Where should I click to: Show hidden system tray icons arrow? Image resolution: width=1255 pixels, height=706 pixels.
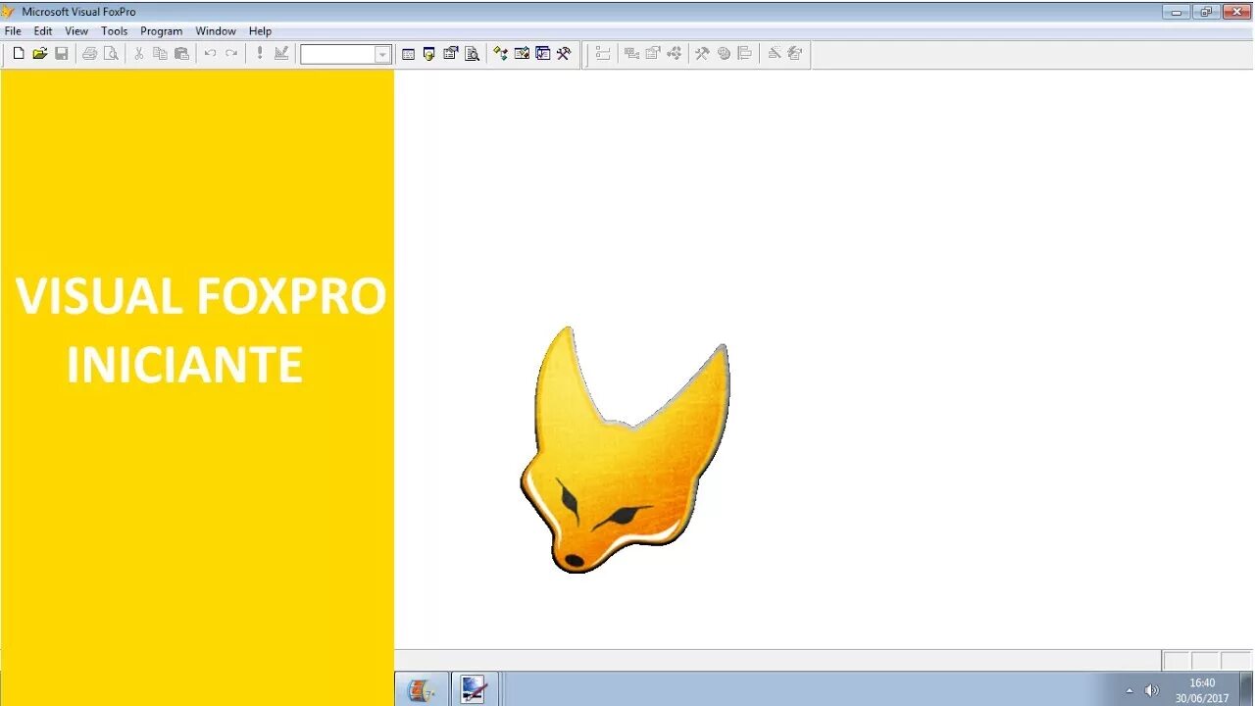pyautogui.click(x=1129, y=690)
